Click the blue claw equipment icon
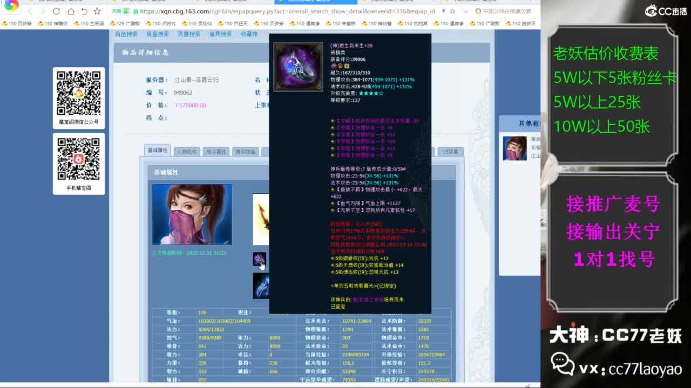The width and height of the screenshot is (691, 388). (261, 286)
